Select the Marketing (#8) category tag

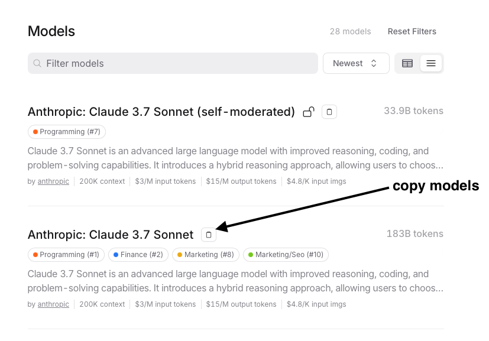(x=206, y=255)
